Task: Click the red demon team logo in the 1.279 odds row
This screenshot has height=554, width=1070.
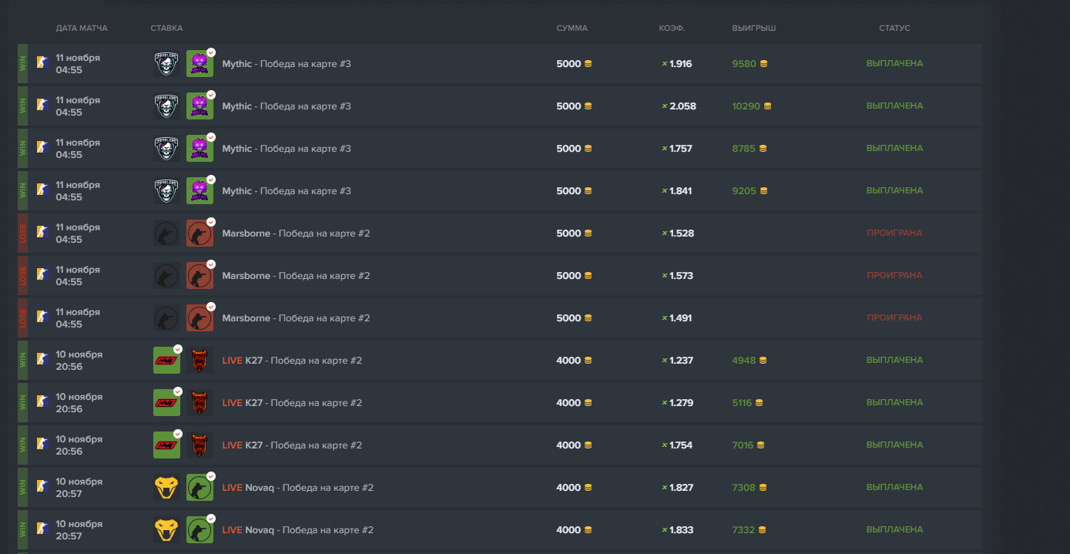Action: (x=200, y=403)
